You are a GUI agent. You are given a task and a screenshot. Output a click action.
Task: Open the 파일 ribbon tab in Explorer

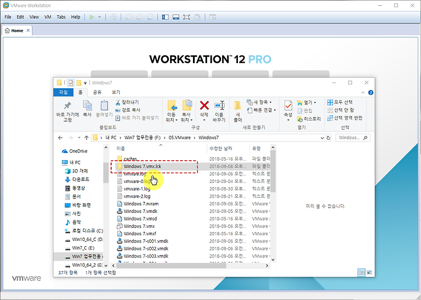pyautogui.click(x=63, y=92)
